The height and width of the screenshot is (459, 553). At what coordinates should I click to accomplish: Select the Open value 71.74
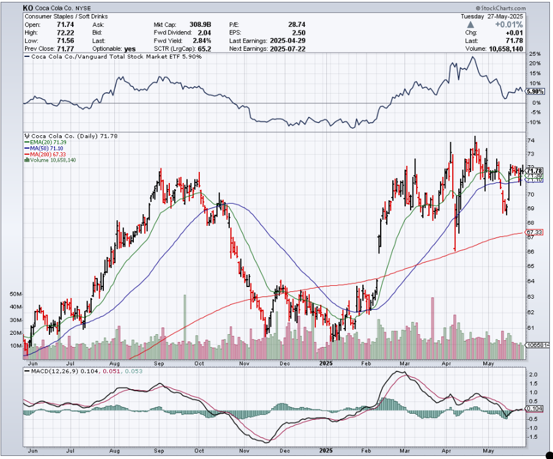point(65,24)
